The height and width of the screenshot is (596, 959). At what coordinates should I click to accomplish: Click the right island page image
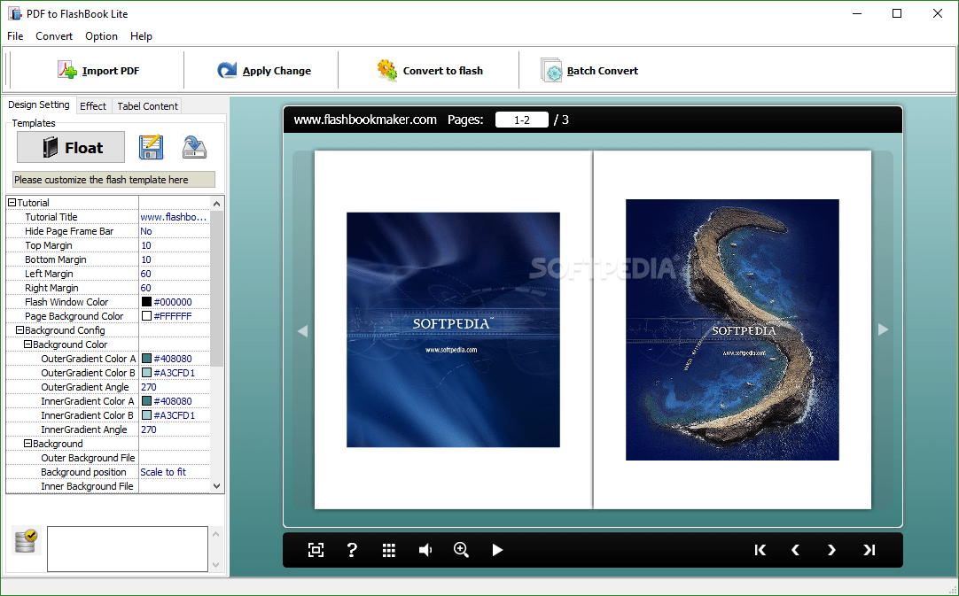732,329
